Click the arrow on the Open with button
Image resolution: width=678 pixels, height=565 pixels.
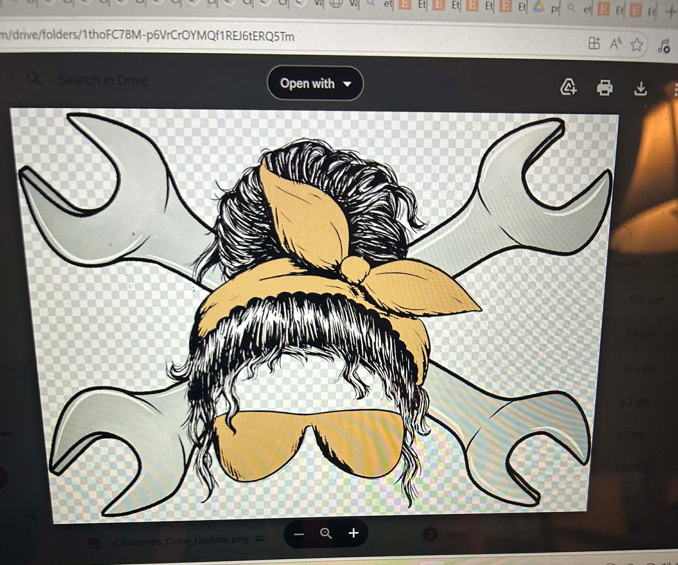pos(347,84)
